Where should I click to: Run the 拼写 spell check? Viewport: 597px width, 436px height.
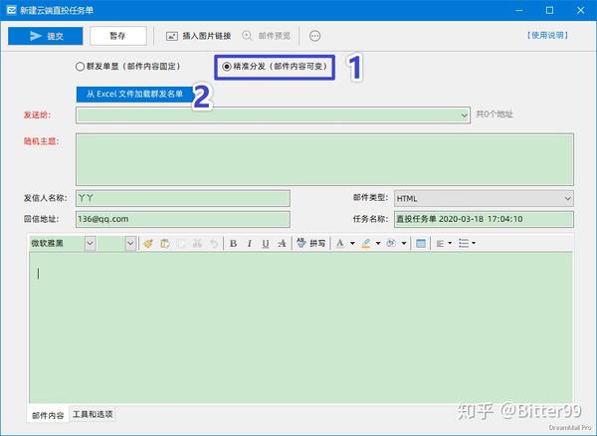pyautogui.click(x=311, y=243)
